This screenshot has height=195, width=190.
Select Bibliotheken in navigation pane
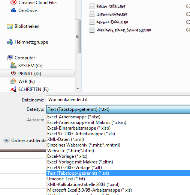[x=27, y=26]
